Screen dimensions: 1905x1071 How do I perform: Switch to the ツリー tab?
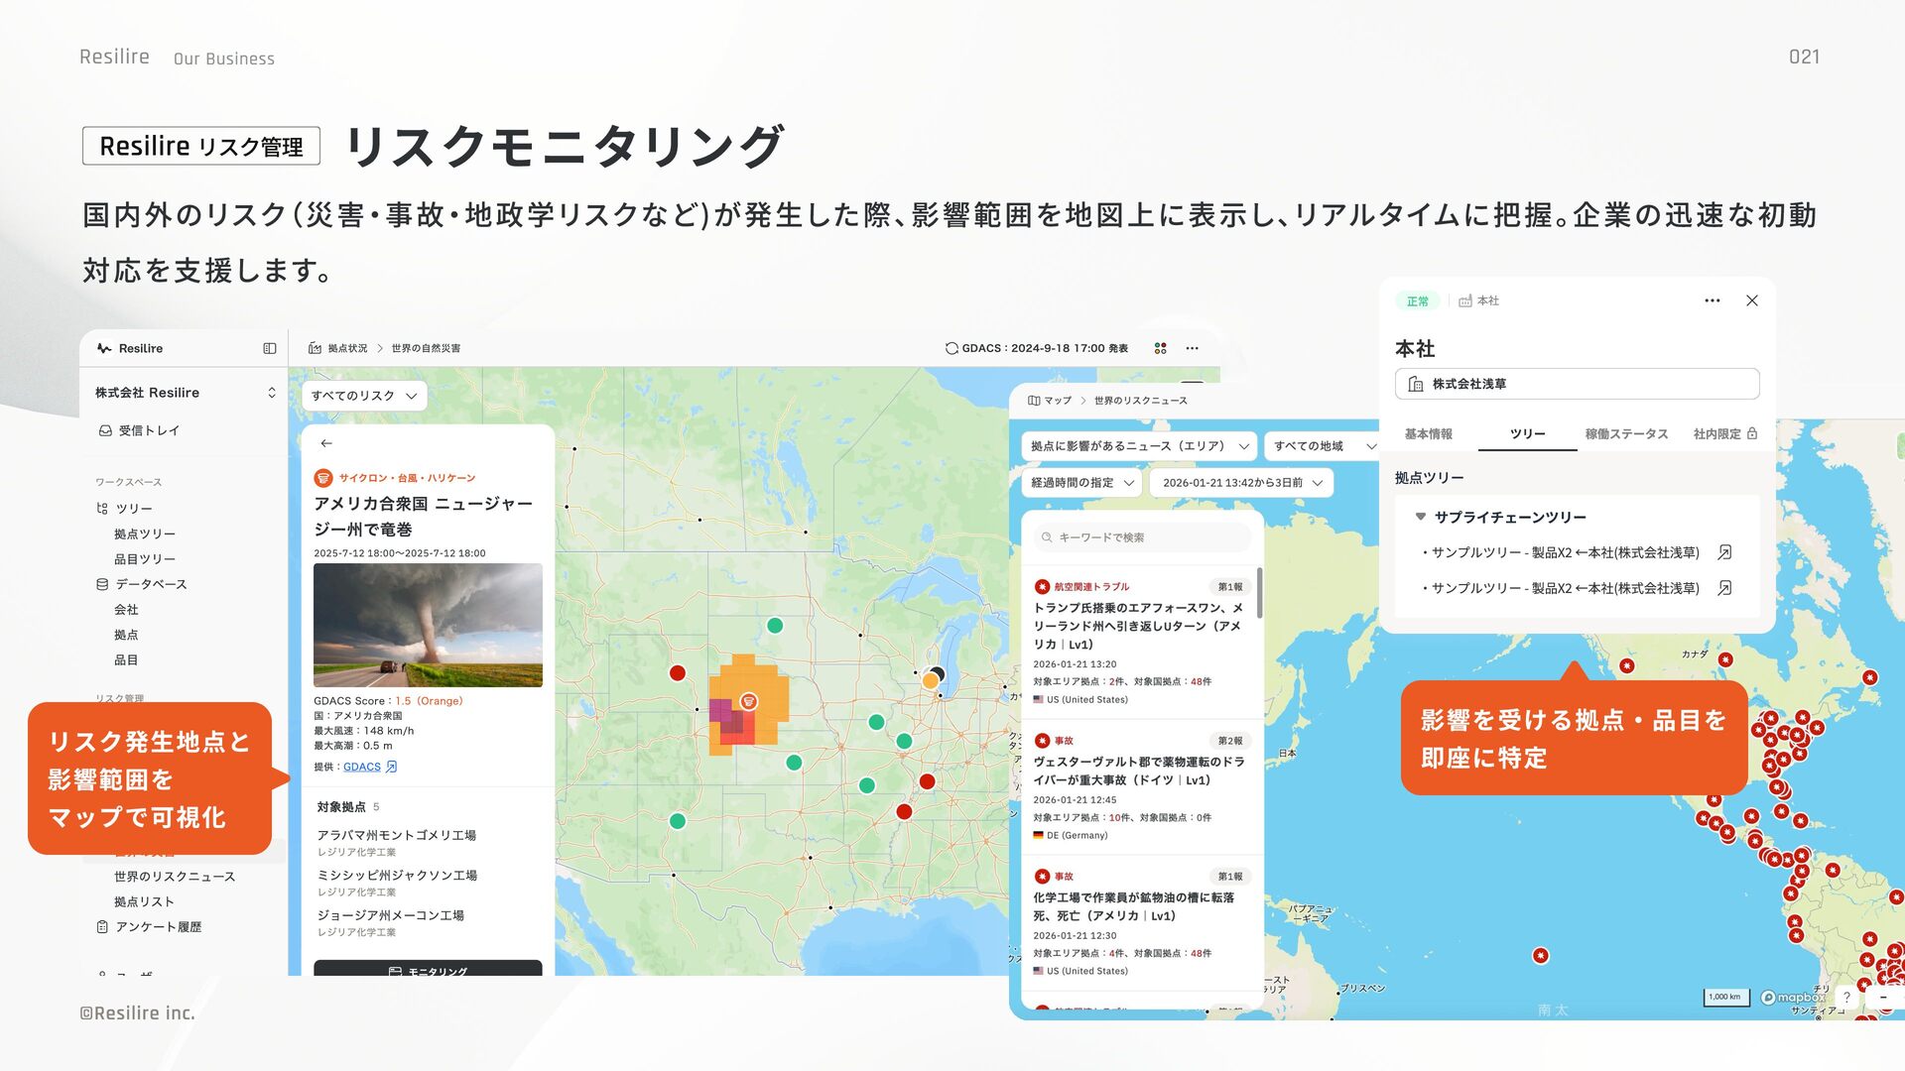pyautogui.click(x=1528, y=434)
